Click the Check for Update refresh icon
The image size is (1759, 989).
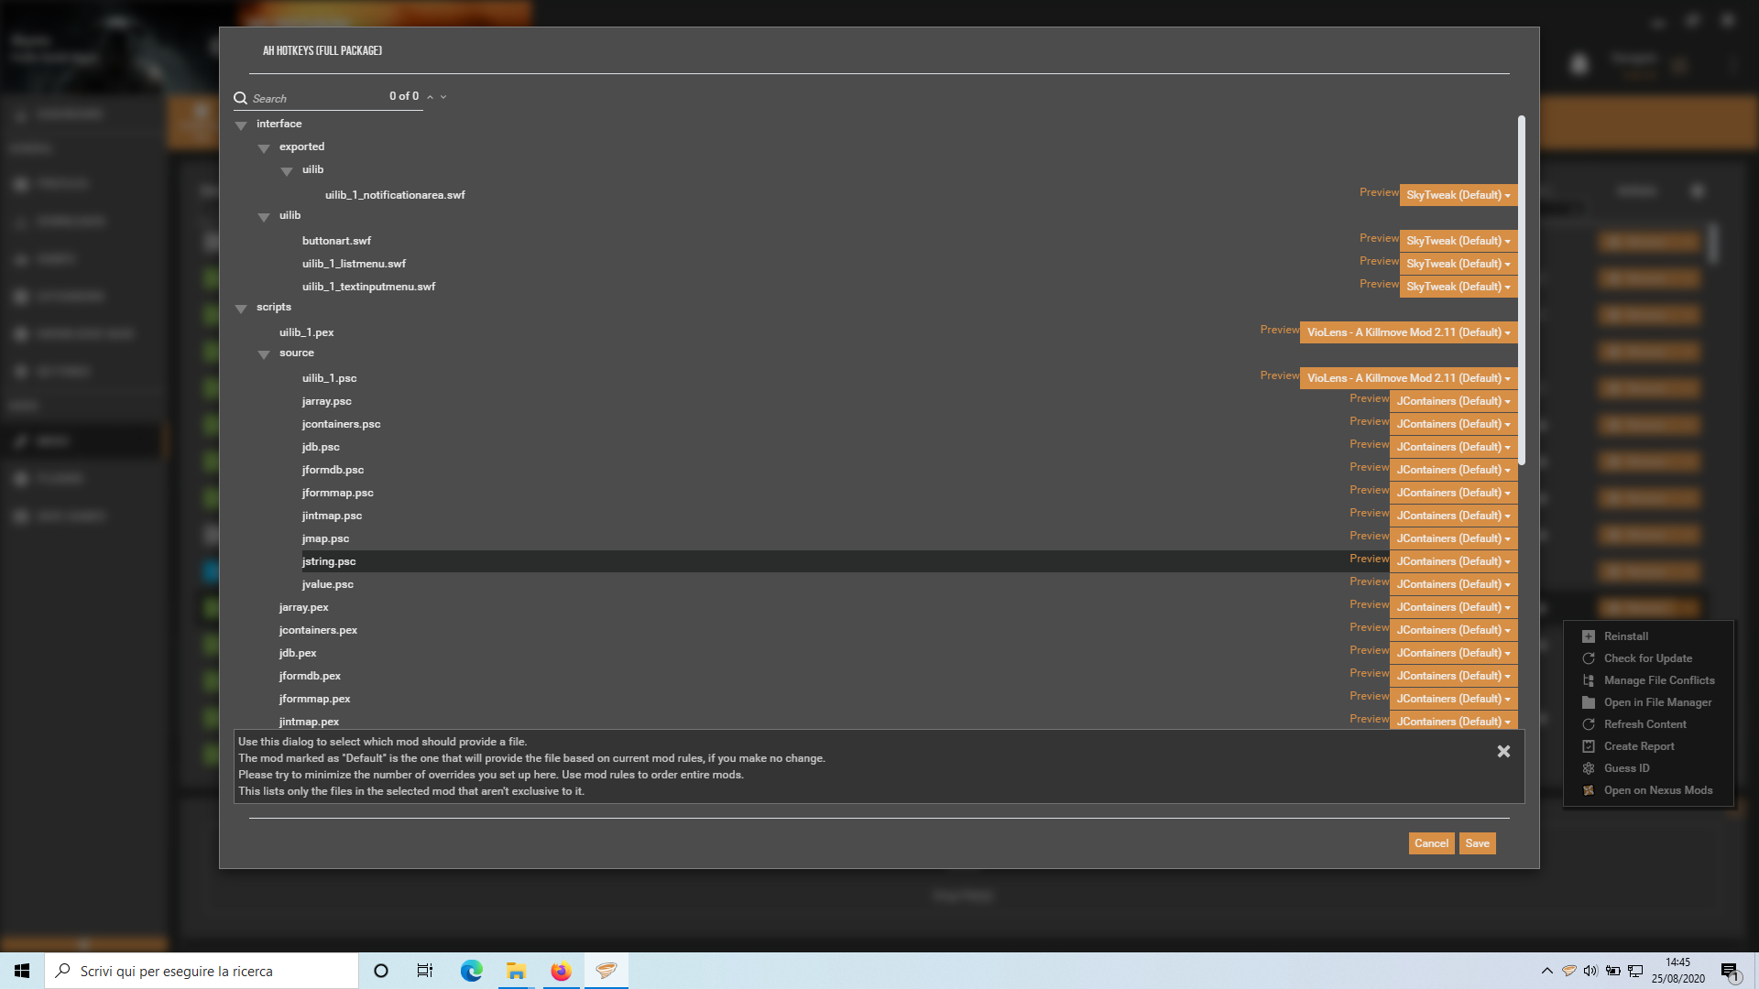(1589, 658)
